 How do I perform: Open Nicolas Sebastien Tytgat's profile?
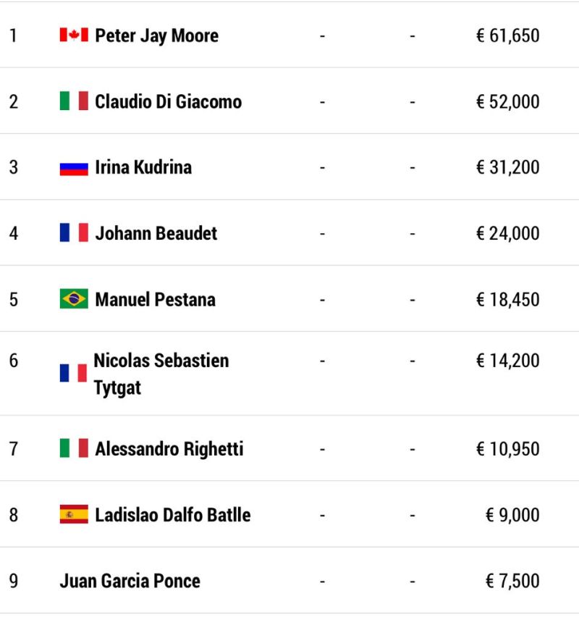coord(161,374)
